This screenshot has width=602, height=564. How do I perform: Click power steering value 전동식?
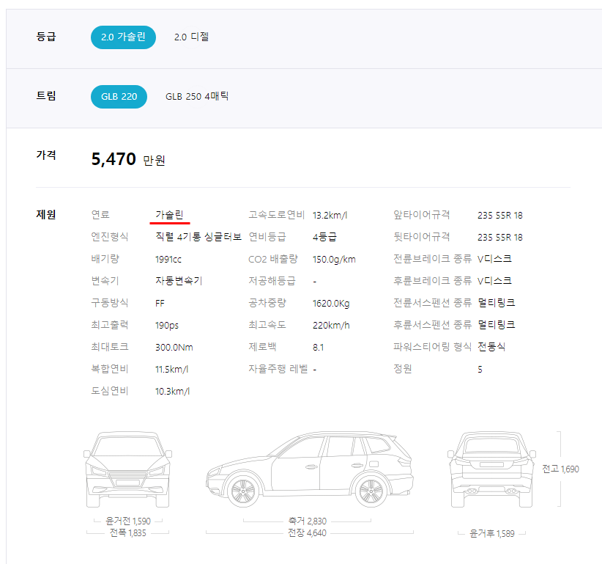[491, 347]
